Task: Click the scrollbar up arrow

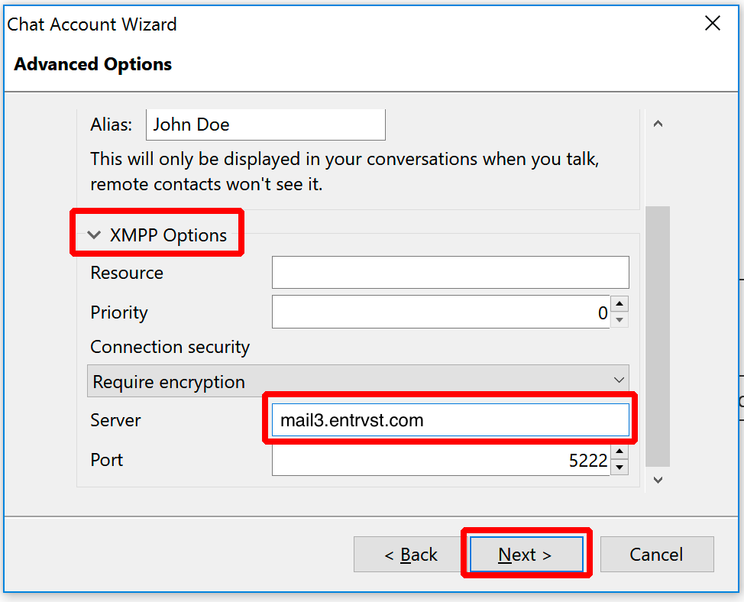Action: 658,125
